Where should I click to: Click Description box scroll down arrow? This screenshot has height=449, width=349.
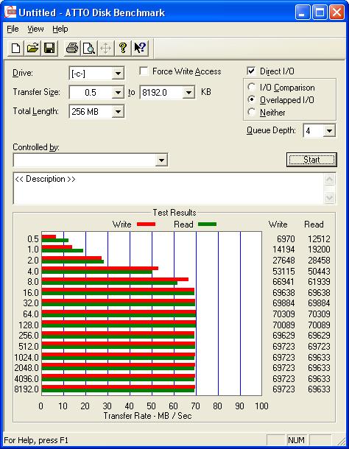point(330,197)
